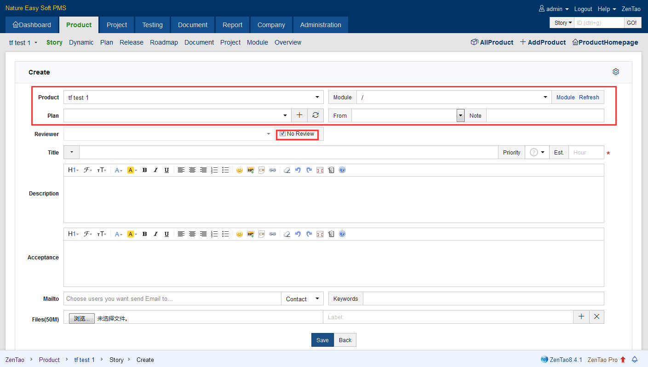Open the Roadmap submenu item
The height and width of the screenshot is (367, 648).
(x=164, y=42)
